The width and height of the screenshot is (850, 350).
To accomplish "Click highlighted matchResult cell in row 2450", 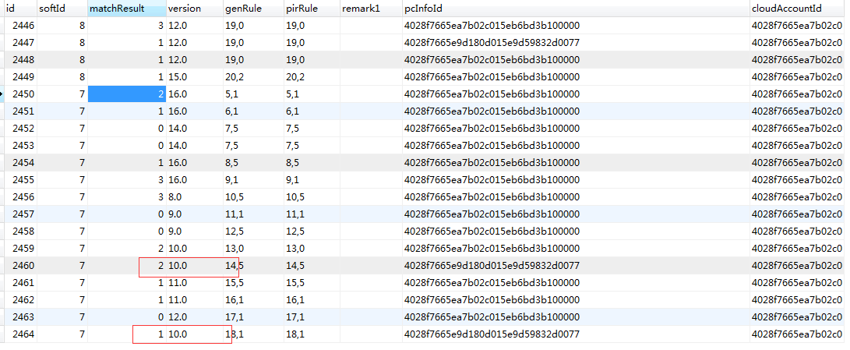I will click(x=127, y=94).
